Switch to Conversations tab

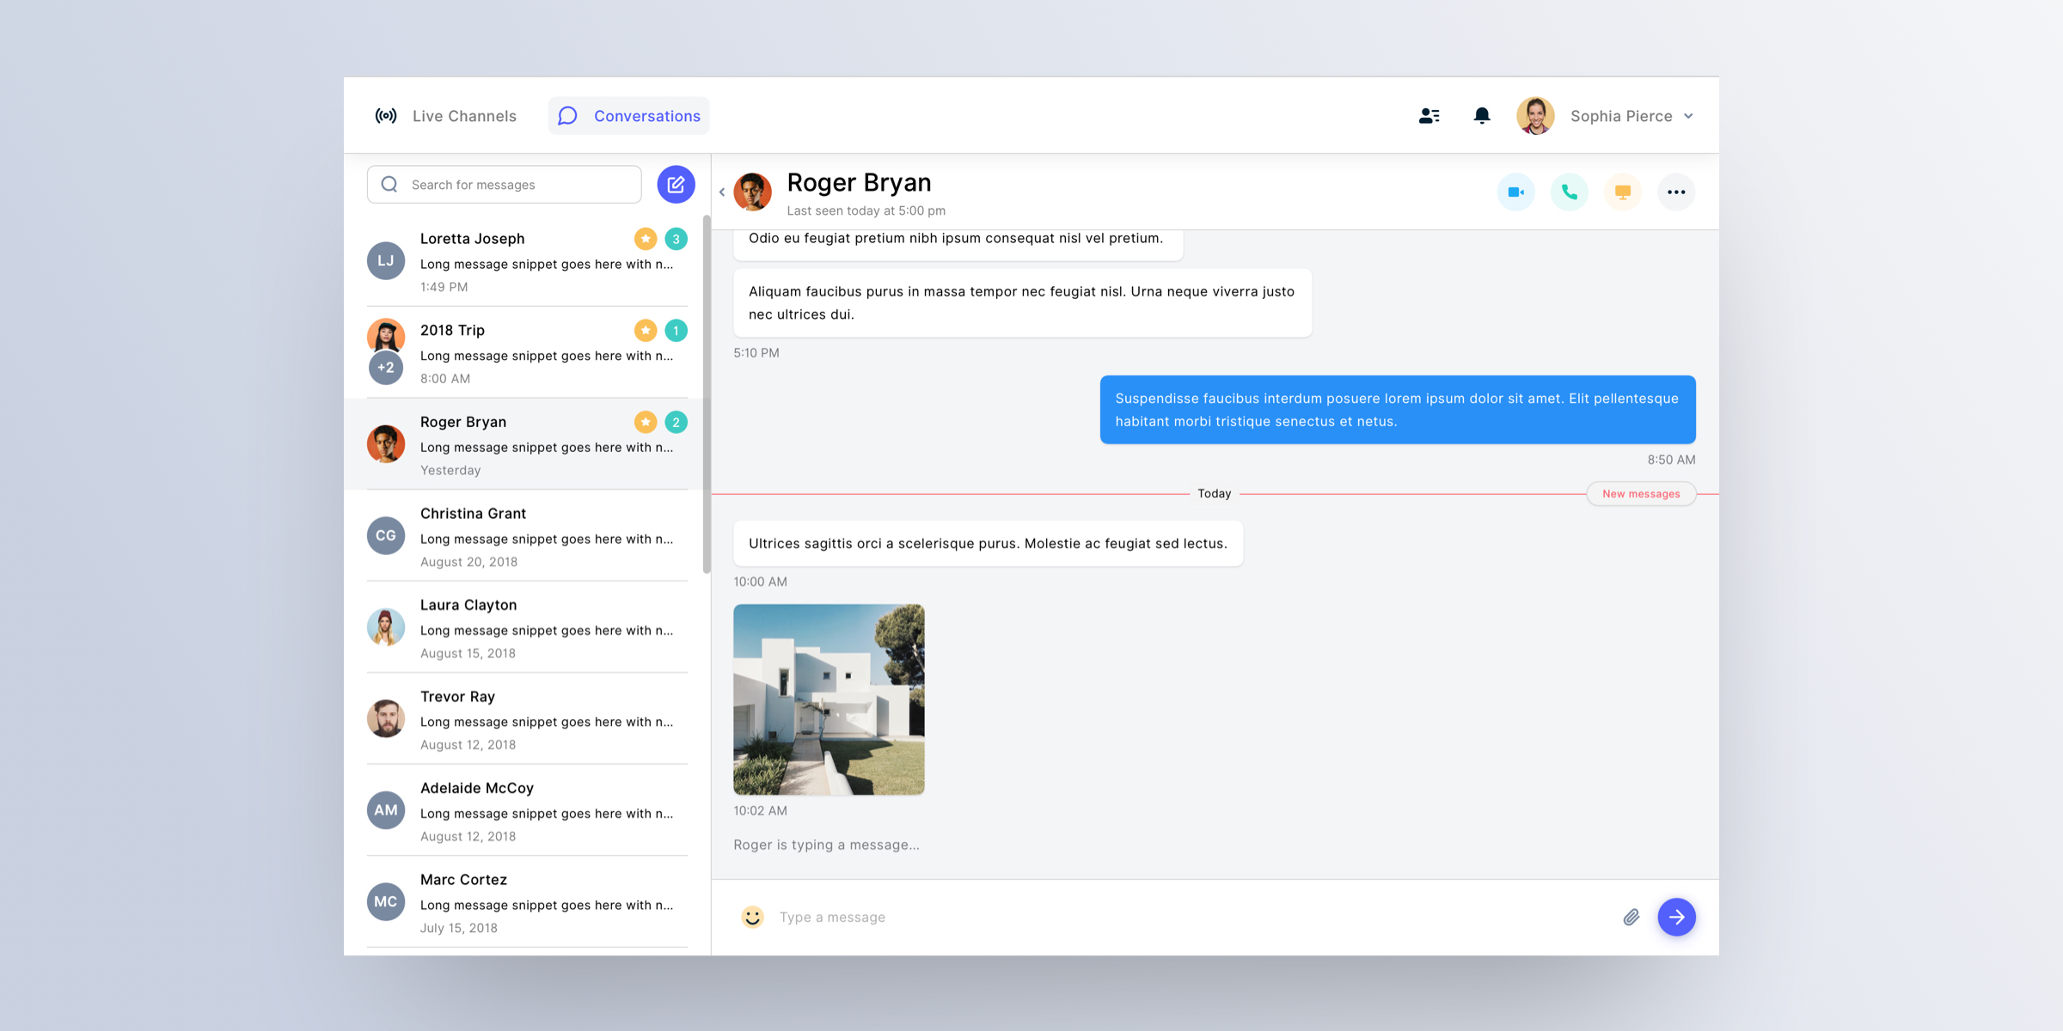(629, 116)
